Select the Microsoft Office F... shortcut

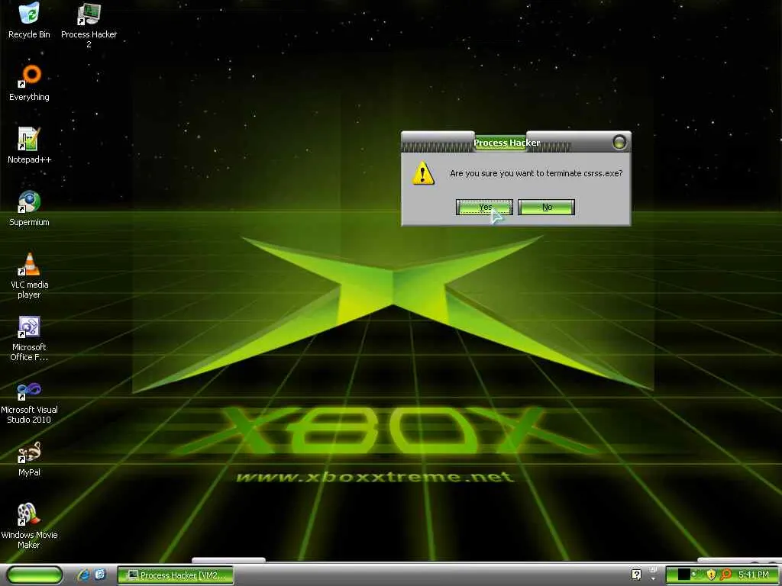click(x=29, y=339)
